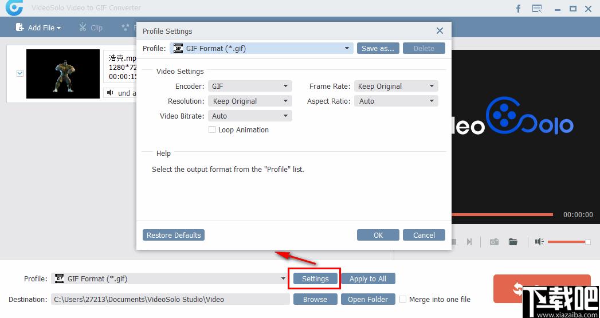Mute the preview speaker icon
Image resolution: width=600 pixels, height=318 pixels.
(x=539, y=242)
